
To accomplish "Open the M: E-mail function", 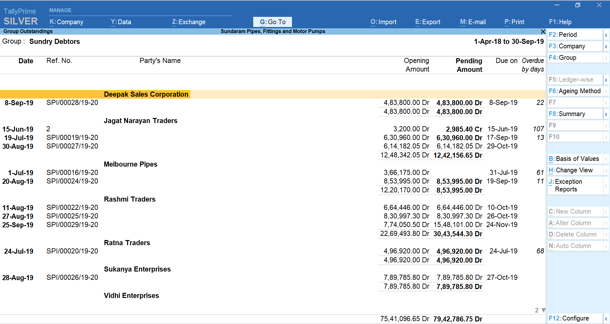I will coord(472,22).
